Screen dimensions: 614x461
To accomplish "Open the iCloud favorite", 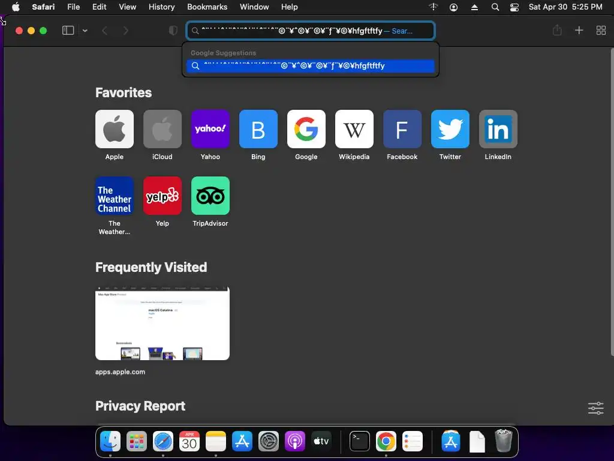I will [x=162, y=129].
